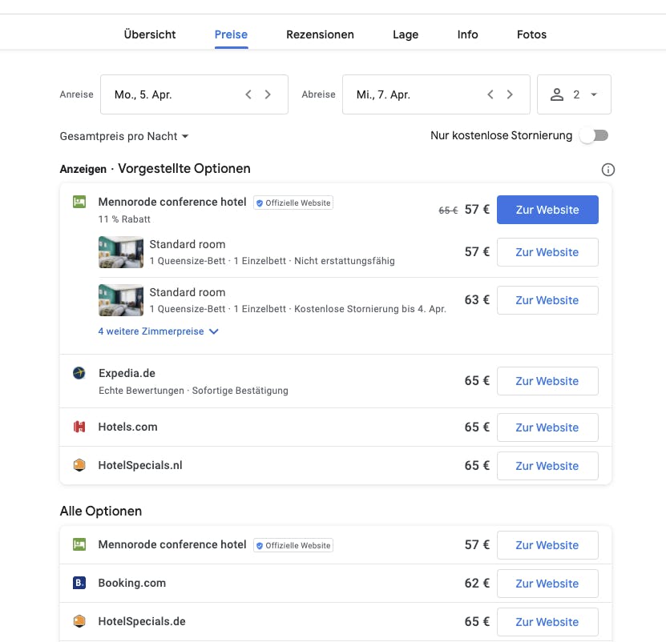Click the HotelSpecials.nl logo icon
The image size is (666, 642).
coord(79,465)
